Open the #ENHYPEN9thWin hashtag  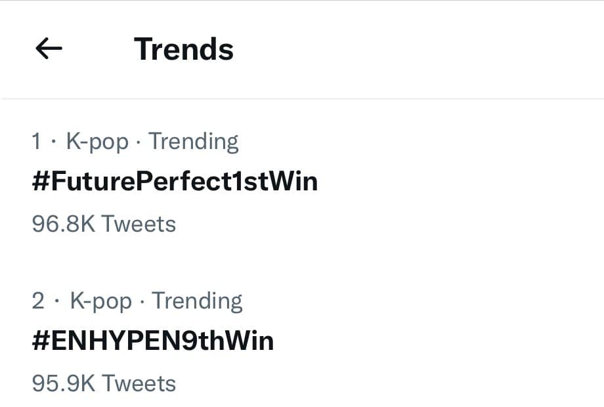point(152,341)
